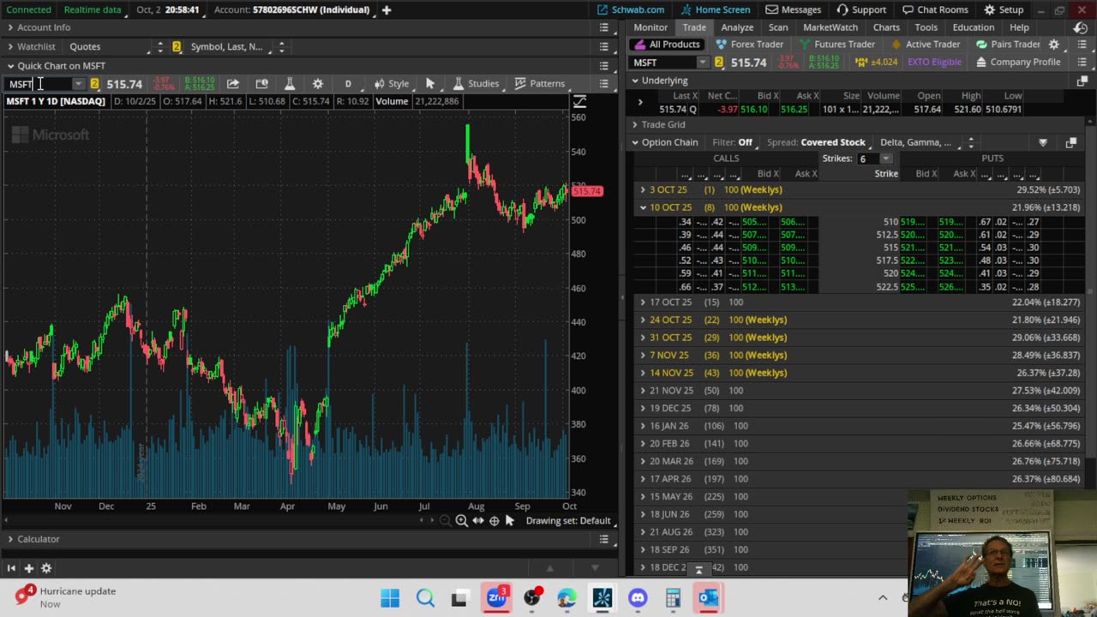1097x617 pixels.
Task: Expand the 21 NOV 25 expiration row
Action: pyautogui.click(x=643, y=391)
